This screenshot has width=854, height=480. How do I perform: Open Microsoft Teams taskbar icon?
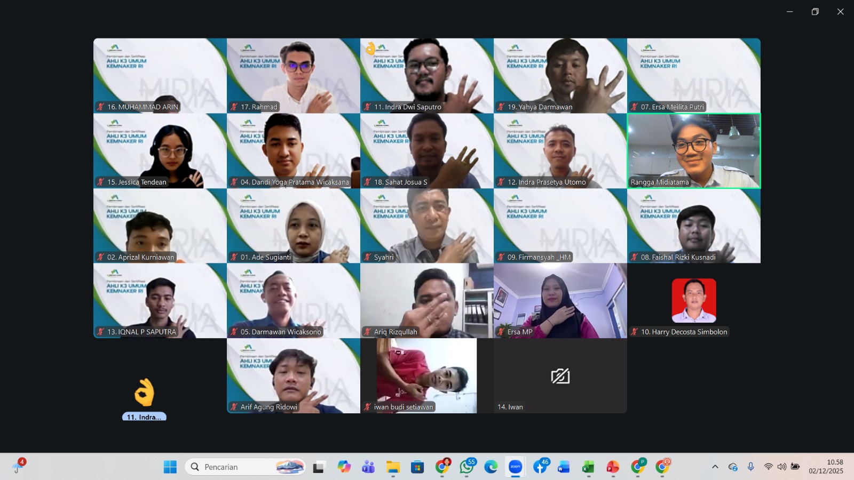click(x=368, y=467)
